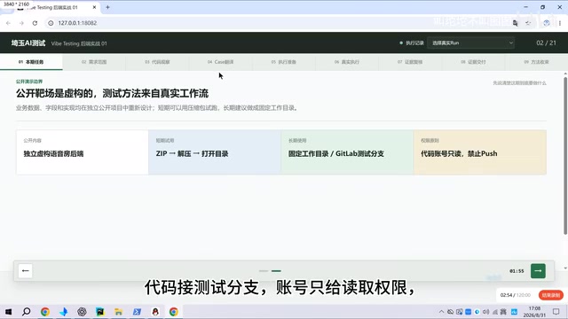Click the page vertical scrollbar

point(565,156)
